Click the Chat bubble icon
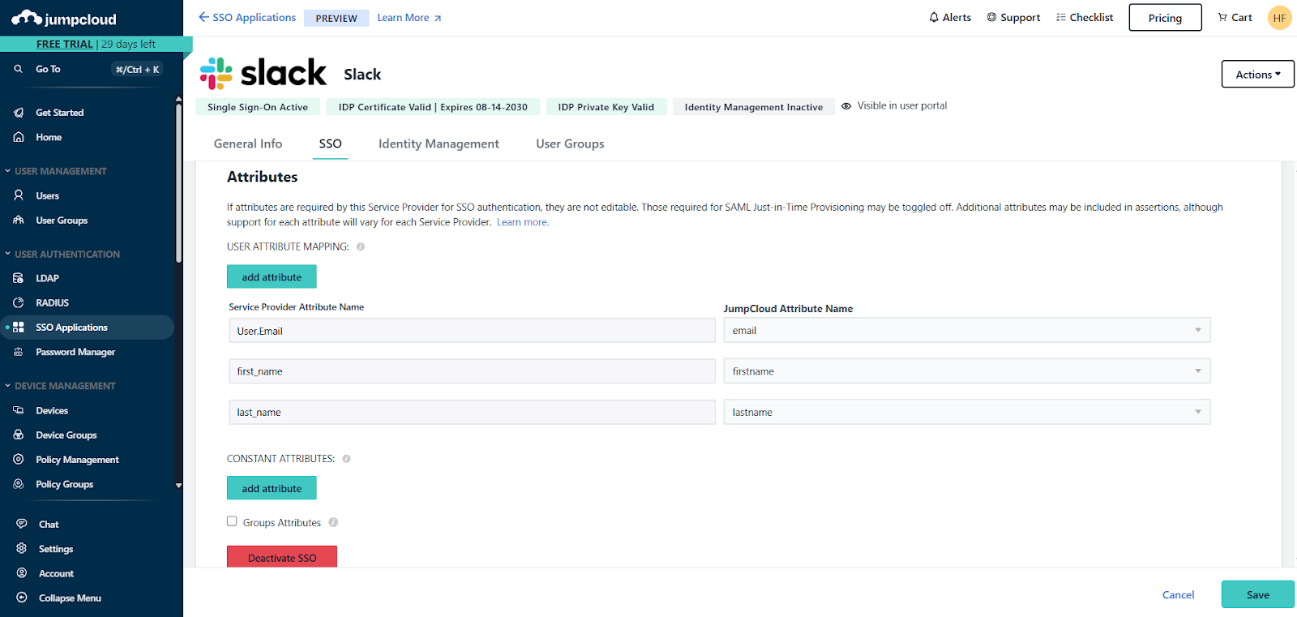Viewport: 1297px width, 617px height. tap(22, 524)
